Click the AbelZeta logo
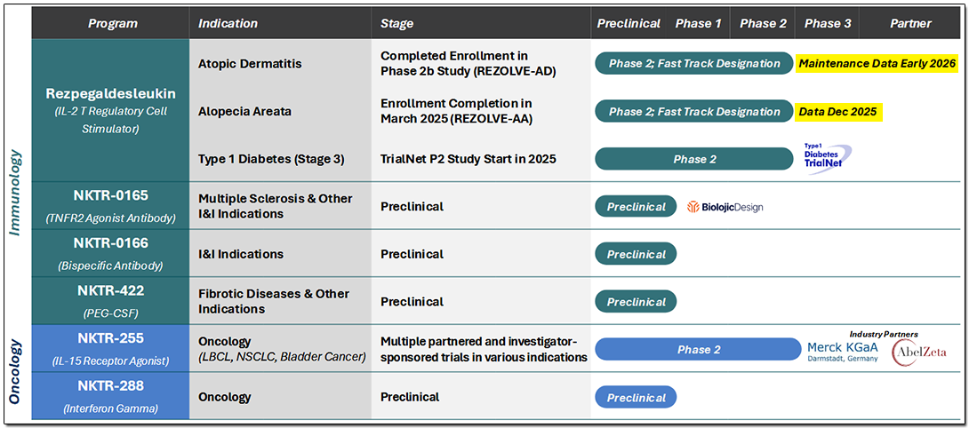The height and width of the screenshot is (428, 969). pyautogui.click(x=917, y=353)
